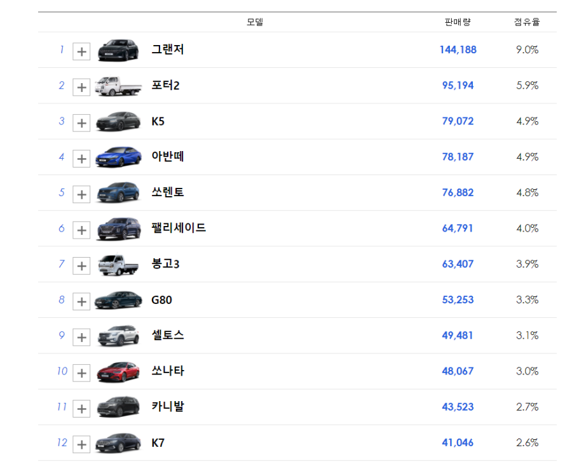572x462 pixels.
Task: Expand the 아반떼 row plus button
Action: coord(81,159)
